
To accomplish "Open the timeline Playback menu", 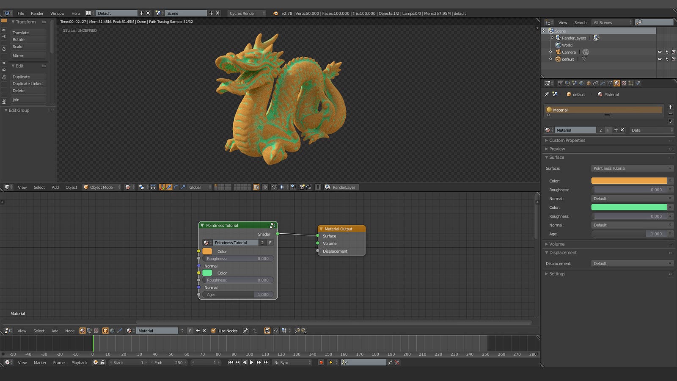I will pos(80,362).
